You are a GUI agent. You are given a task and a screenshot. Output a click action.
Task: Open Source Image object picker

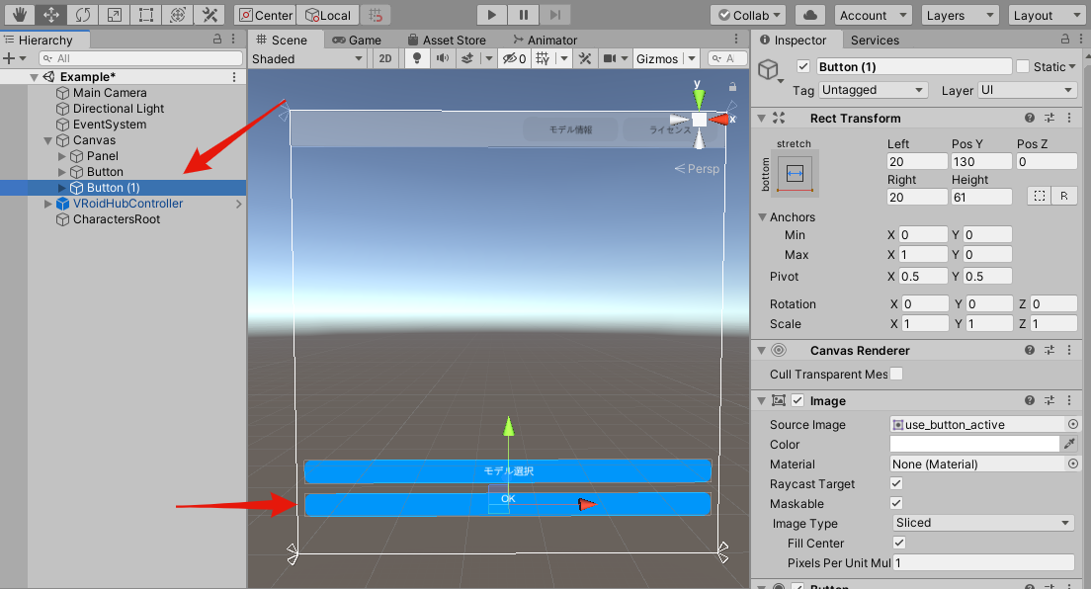pos(1073,424)
